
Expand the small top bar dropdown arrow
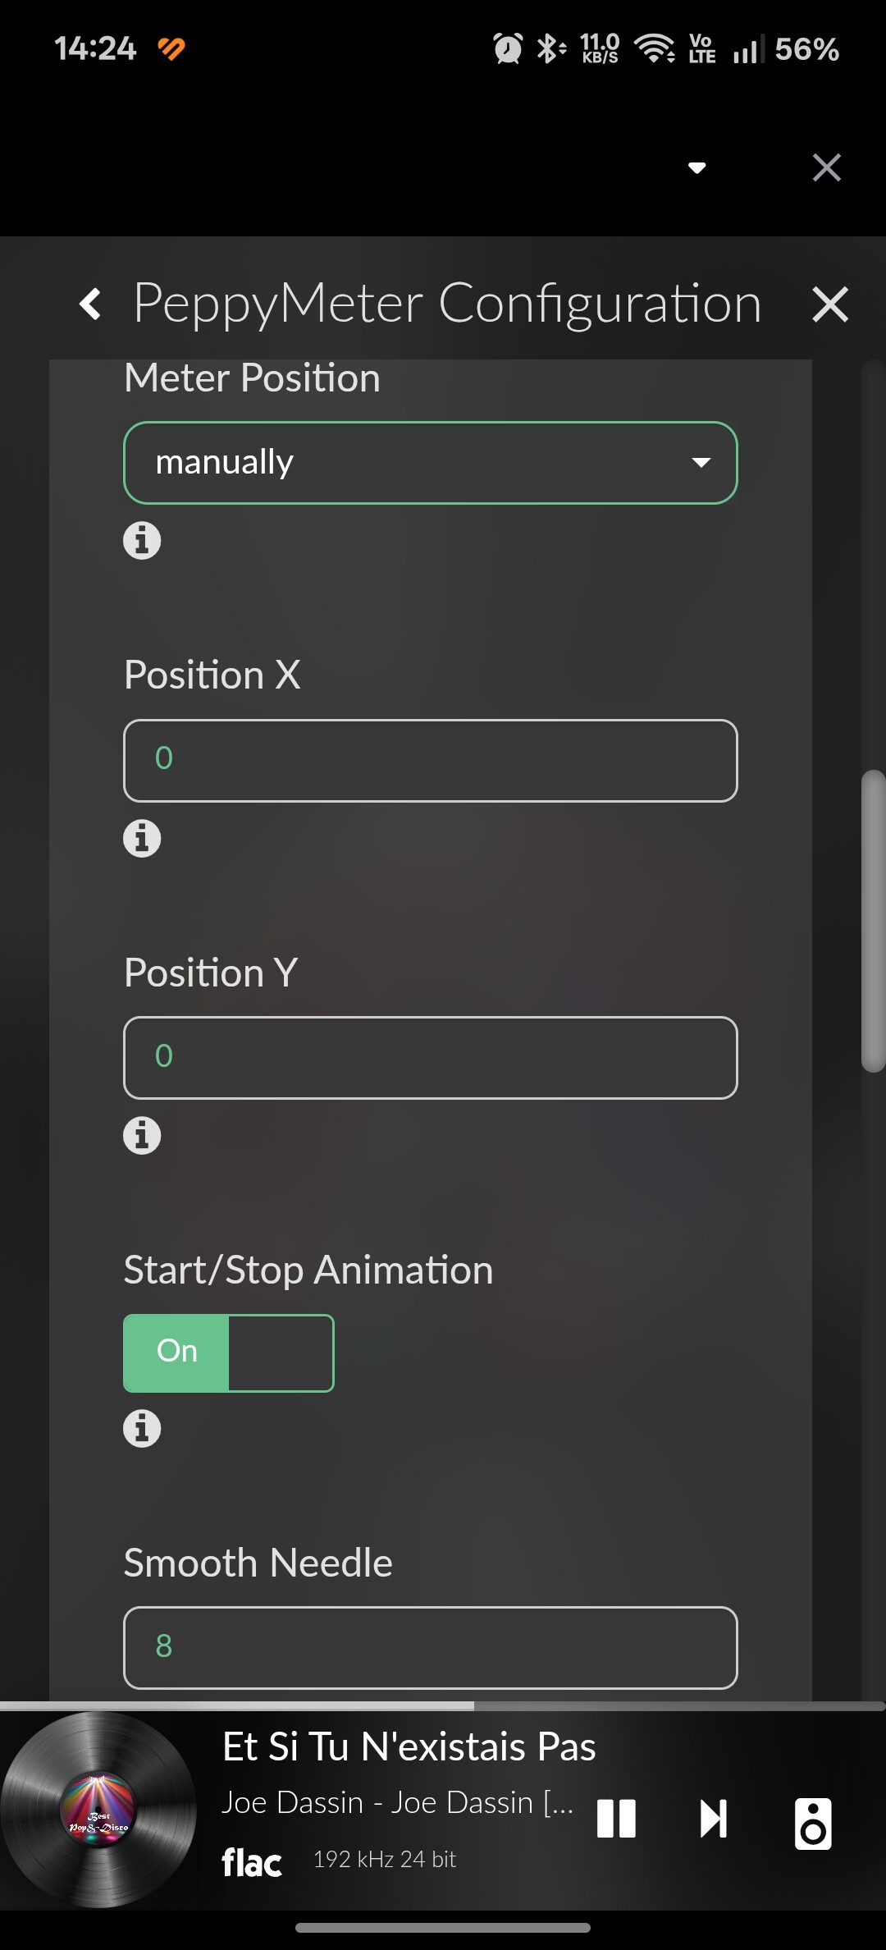tap(696, 168)
